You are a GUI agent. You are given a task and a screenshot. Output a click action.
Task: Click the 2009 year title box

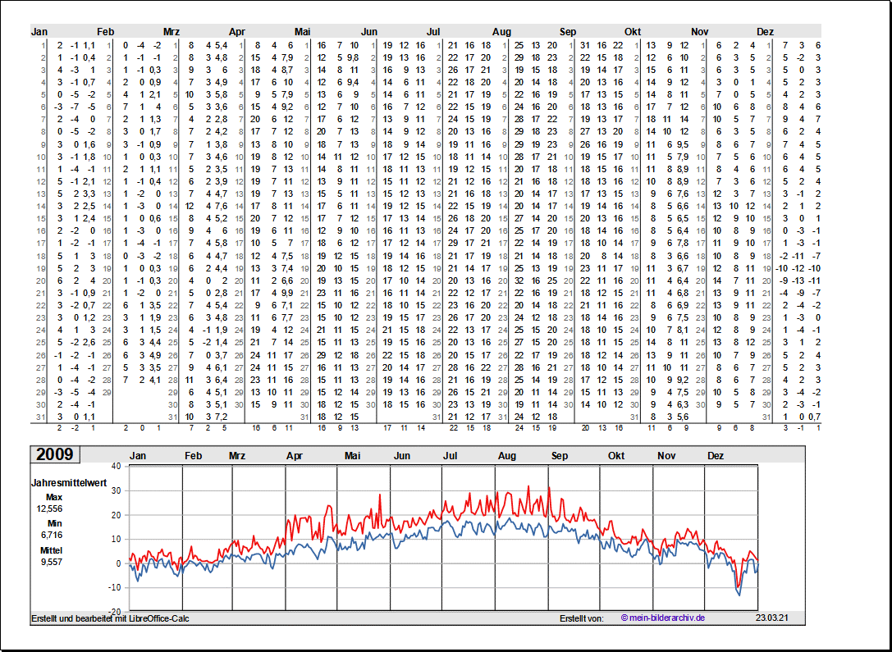tap(54, 454)
